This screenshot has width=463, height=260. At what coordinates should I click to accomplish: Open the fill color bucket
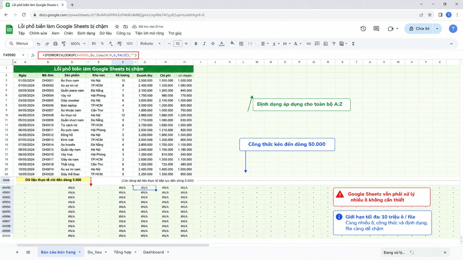click(x=232, y=43)
